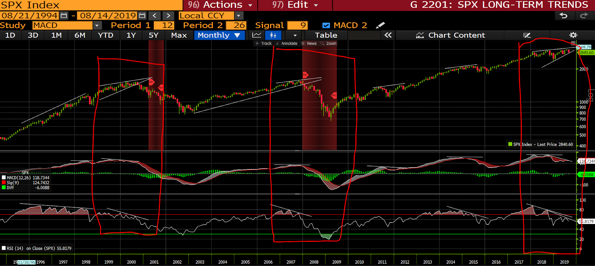
Task: Click the 2001 recession marker on chart
Action: tap(152, 82)
